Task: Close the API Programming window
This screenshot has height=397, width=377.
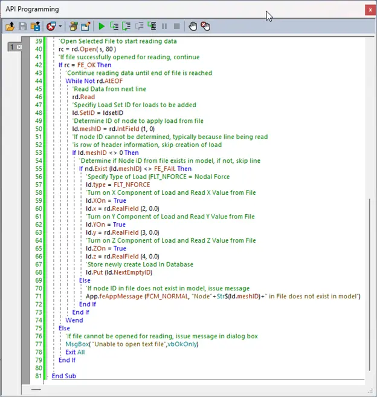Action: point(370,10)
